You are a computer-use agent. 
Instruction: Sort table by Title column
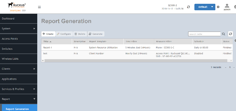pos(47,42)
